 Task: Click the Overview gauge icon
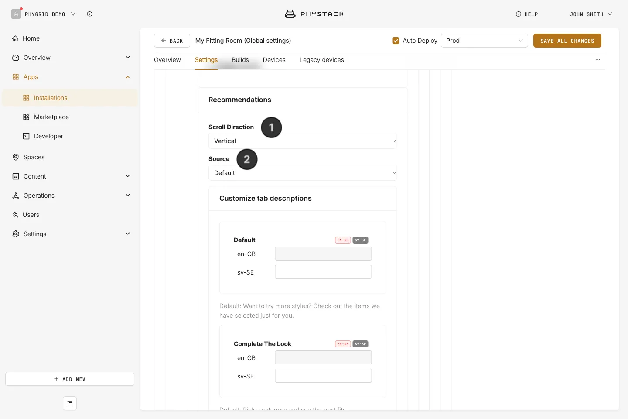(x=16, y=58)
